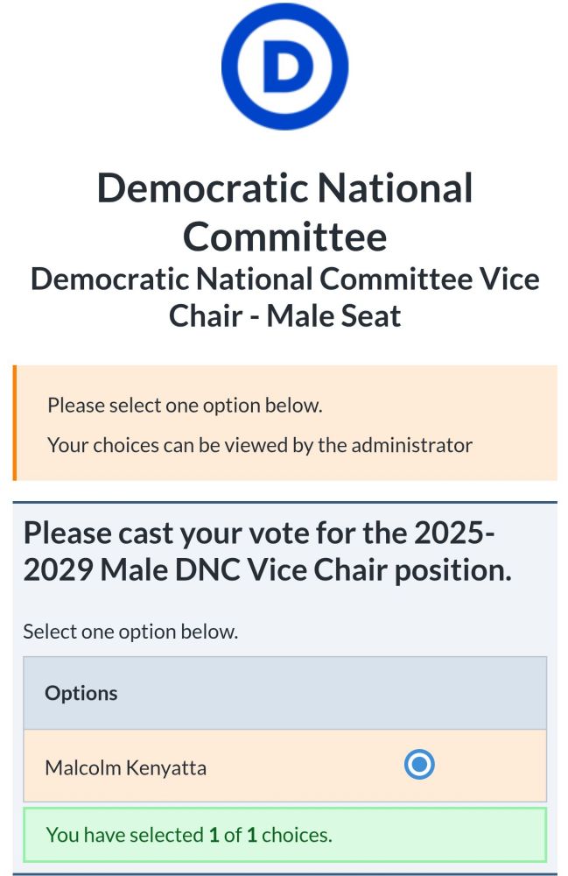Screen dimensions: 568x876
Task: Click the bold '1 of 1' count
Action: click(x=233, y=835)
